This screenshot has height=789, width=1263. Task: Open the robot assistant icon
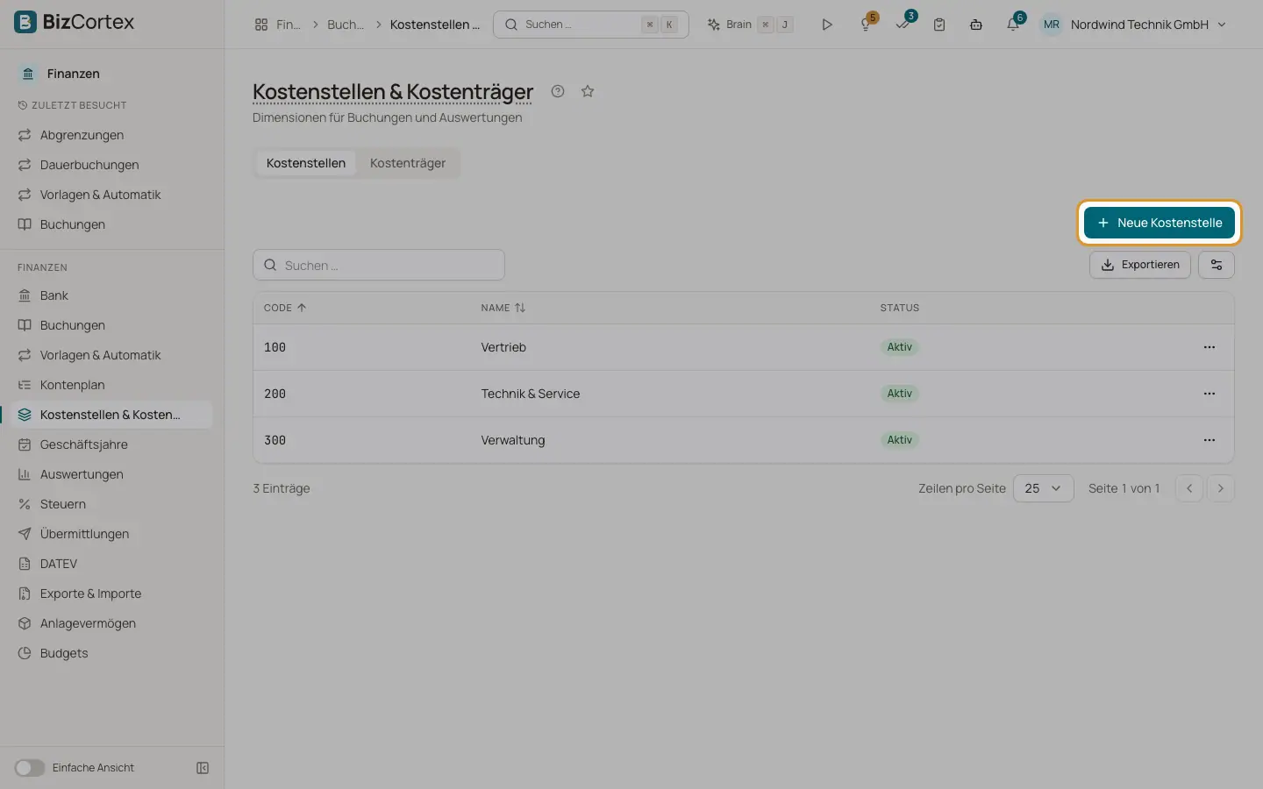(x=976, y=25)
